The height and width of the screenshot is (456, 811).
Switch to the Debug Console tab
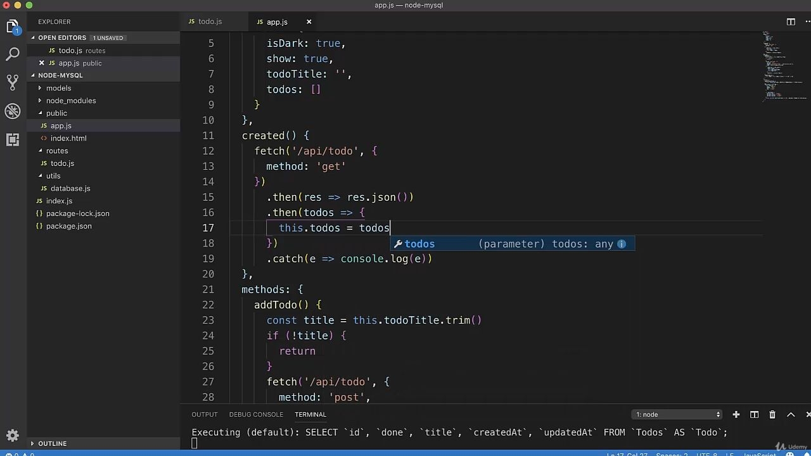256,414
